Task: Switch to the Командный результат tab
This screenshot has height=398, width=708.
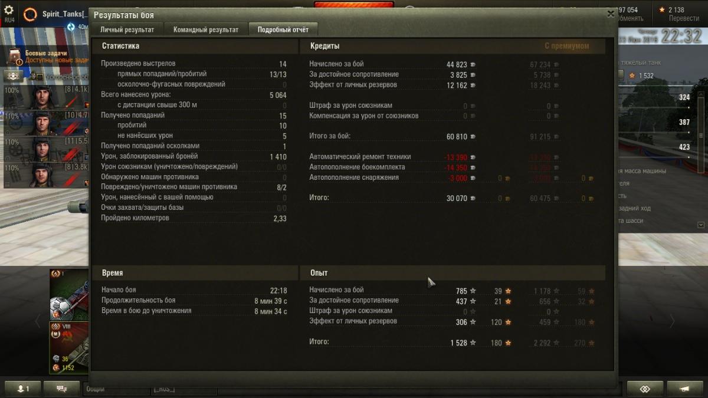Action: point(206,29)
